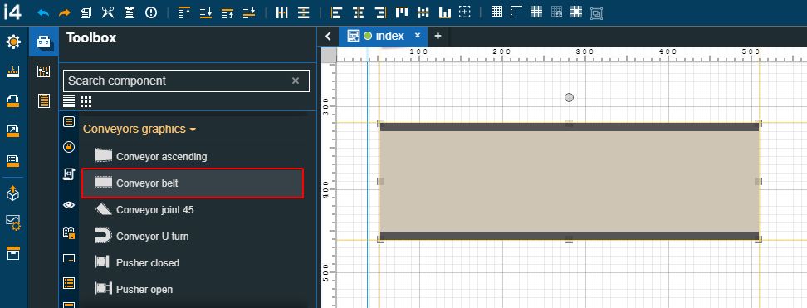
Task: Click the scissors cut icon
Action: 108,13
